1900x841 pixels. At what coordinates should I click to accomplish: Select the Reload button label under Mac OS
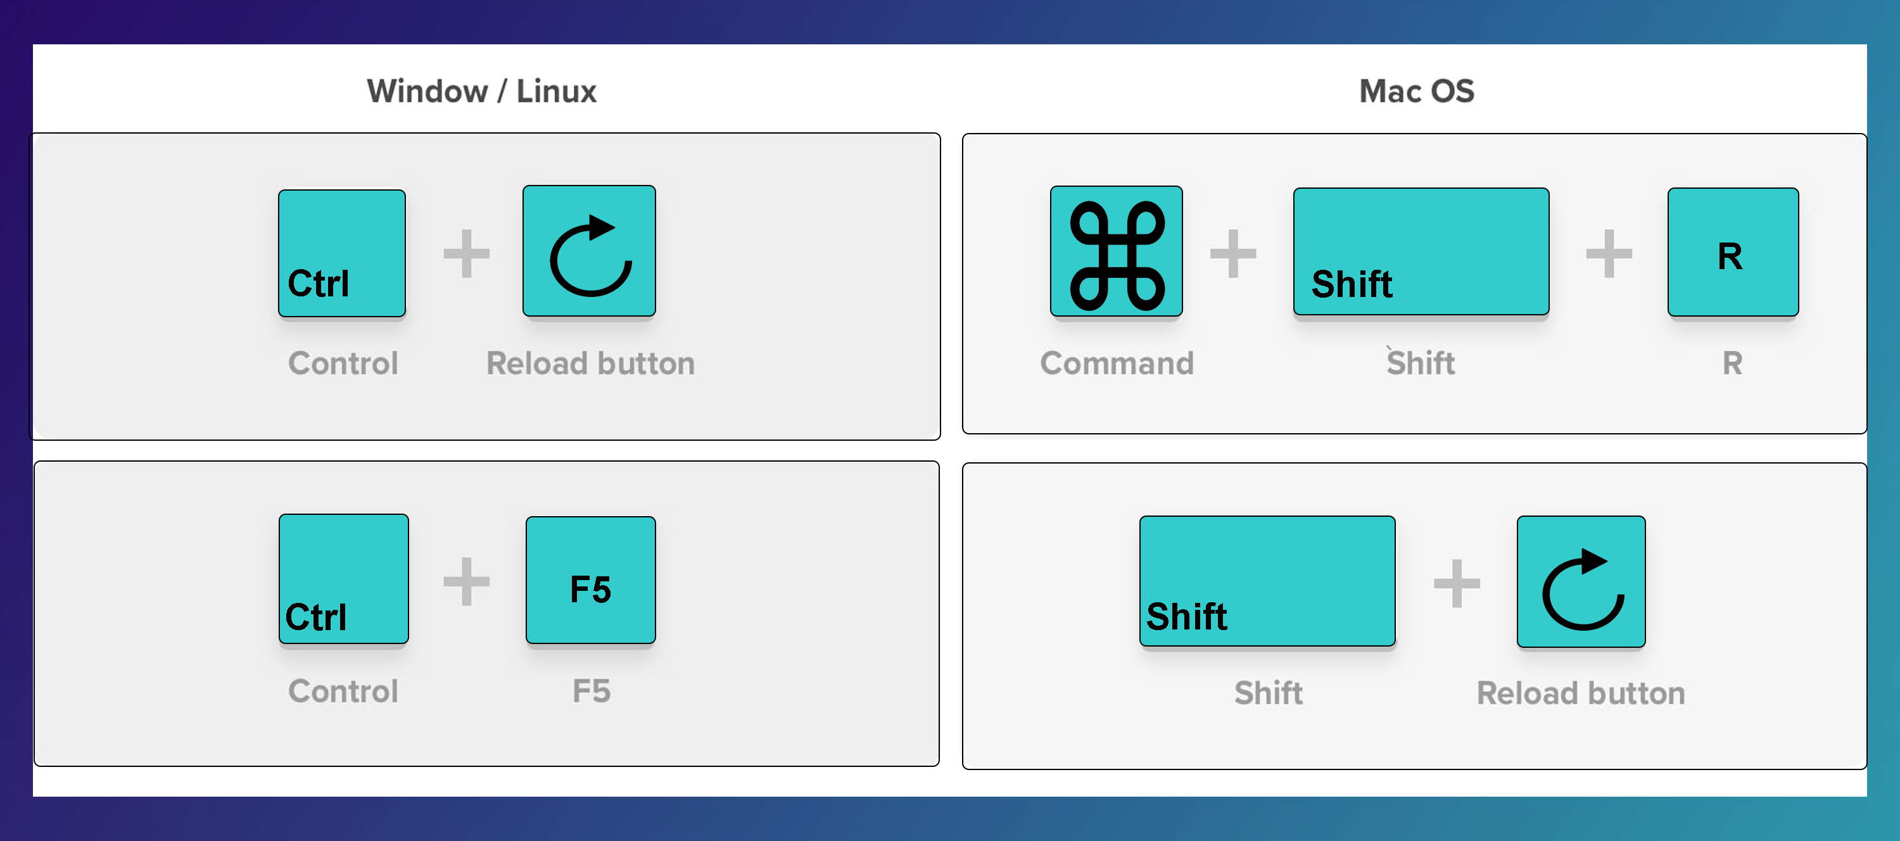1581,693
